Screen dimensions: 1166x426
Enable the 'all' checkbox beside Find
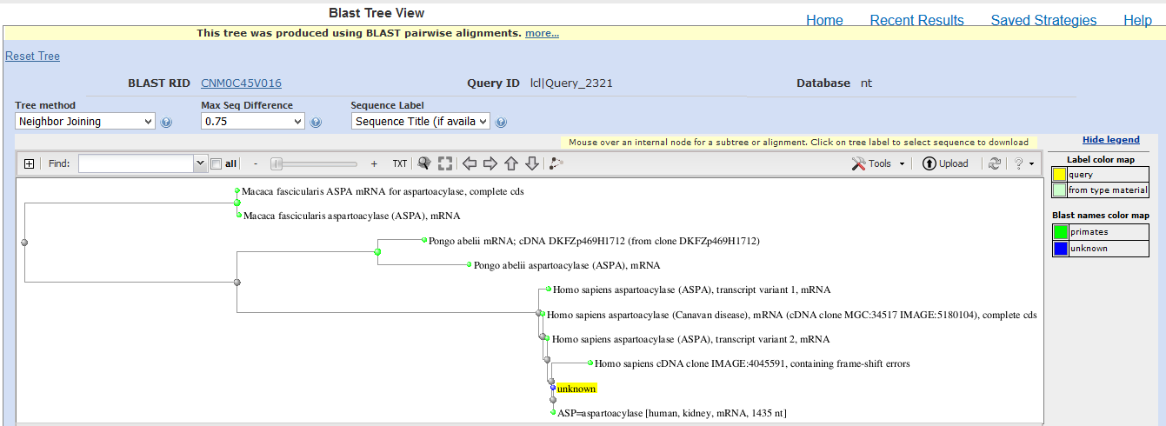[x=217, y=163]
